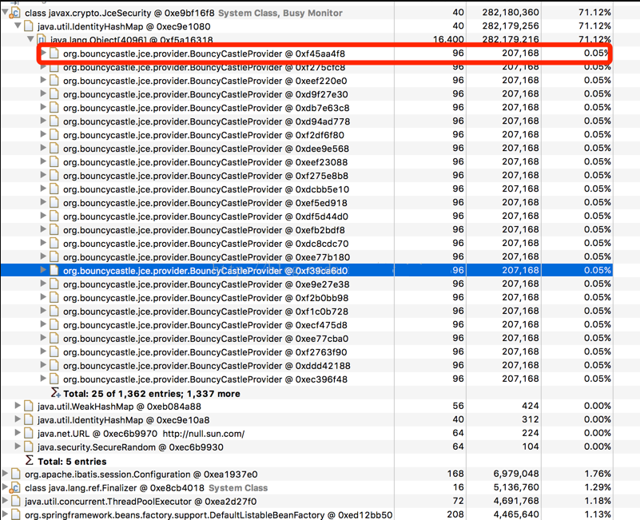This screenshot has width=640, height=520.
Task: Click object icon of WeakHashMap @ 0xeb084a88
Action: [29, 406]
